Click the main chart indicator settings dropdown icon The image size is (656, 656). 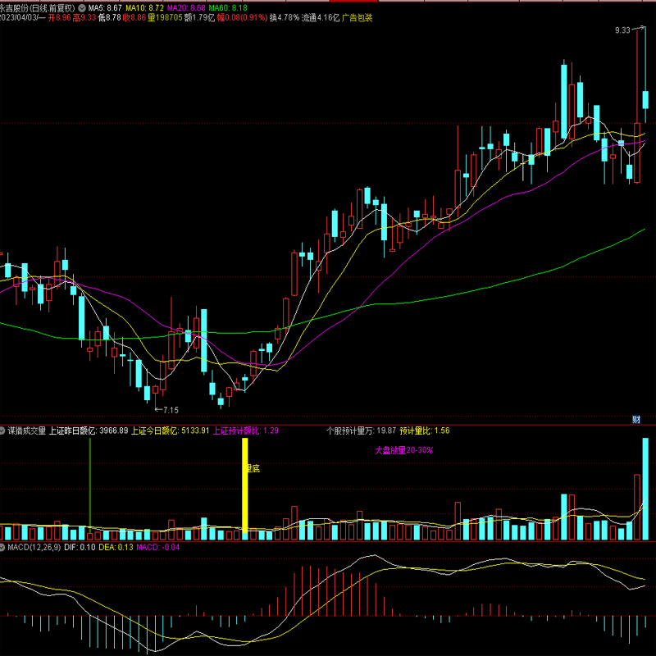pyautogui.click(x=81, y=7)
